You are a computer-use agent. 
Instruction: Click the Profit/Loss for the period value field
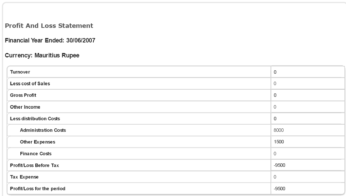308,189
